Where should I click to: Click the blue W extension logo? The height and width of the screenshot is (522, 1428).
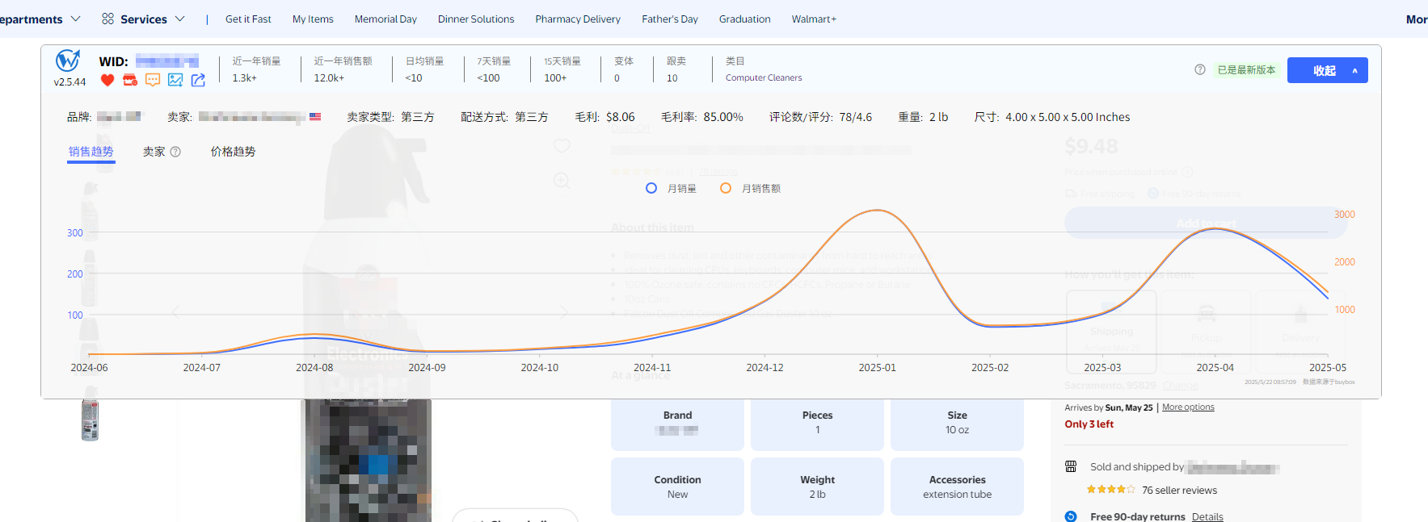68,61
